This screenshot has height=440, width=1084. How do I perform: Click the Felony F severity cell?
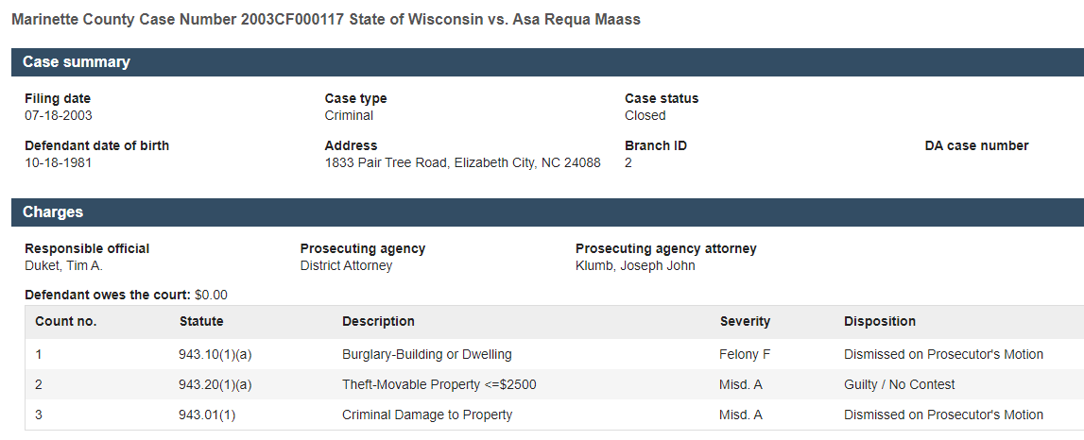[744, 355]
